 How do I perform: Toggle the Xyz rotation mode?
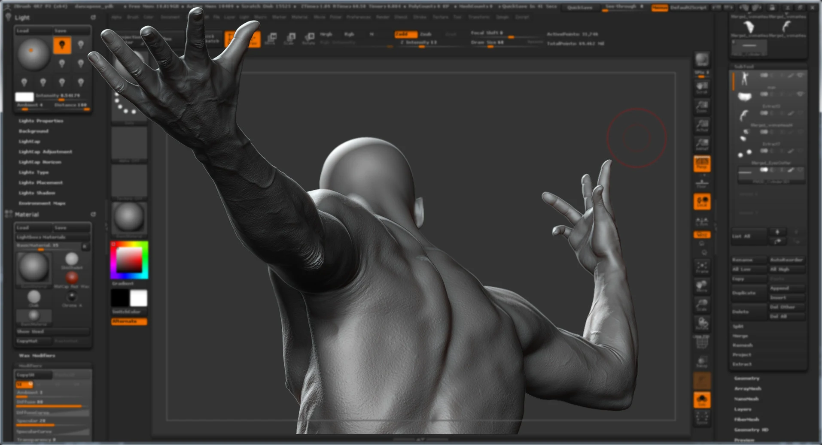(x=702, y=235)
